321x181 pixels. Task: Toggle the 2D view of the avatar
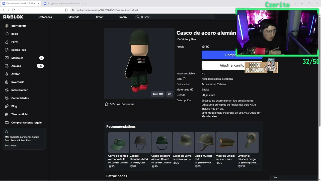coord(170,94)
